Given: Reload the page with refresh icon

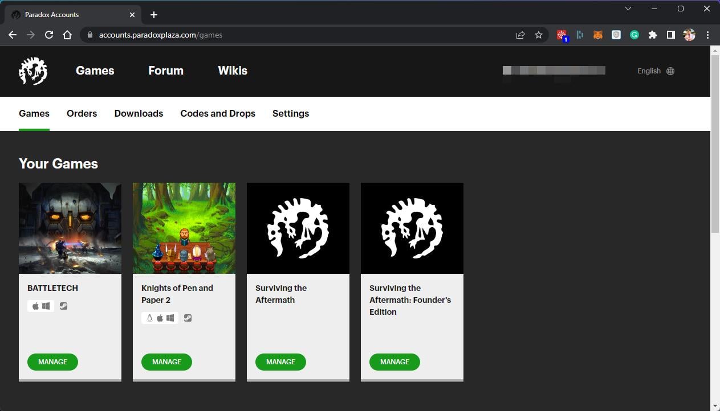Looking at the screenshot, I should [49, 35].
